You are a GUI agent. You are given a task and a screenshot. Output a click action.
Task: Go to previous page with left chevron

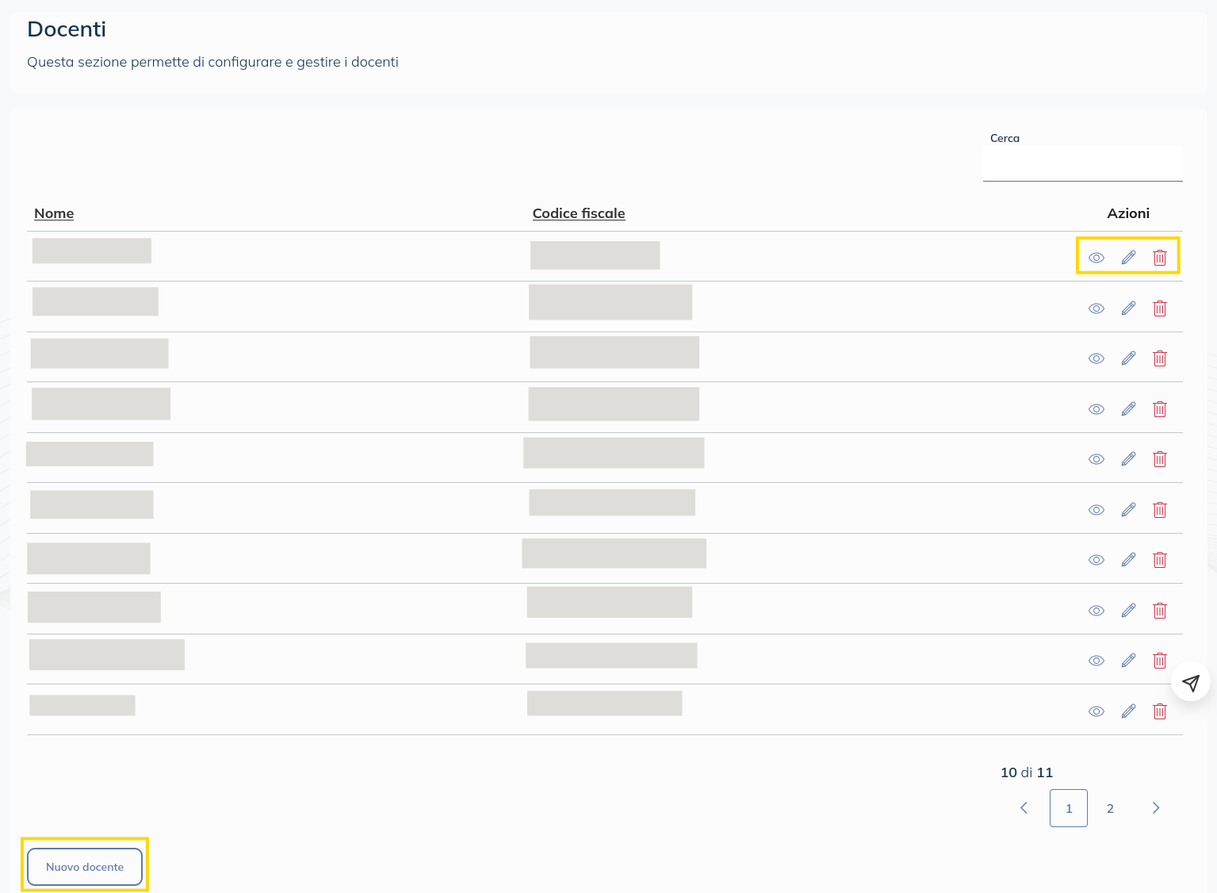1024,808
